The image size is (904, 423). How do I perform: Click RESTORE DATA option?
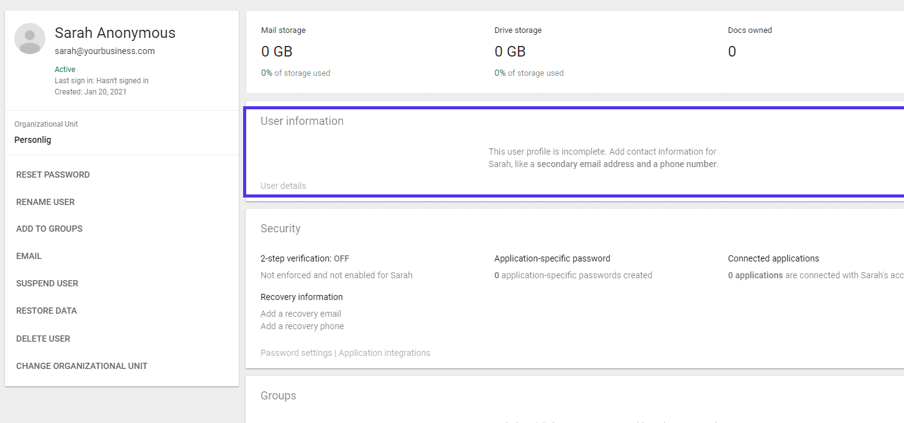pyautogui.click(x=45, y=311)
